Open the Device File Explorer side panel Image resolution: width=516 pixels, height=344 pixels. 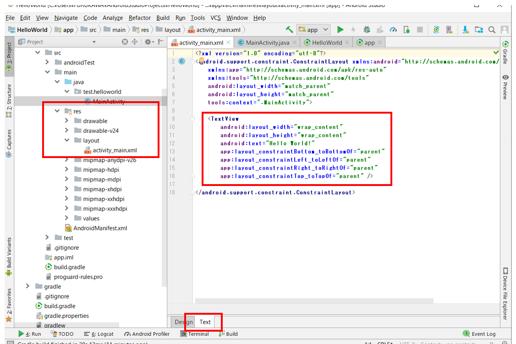point(505,294)
